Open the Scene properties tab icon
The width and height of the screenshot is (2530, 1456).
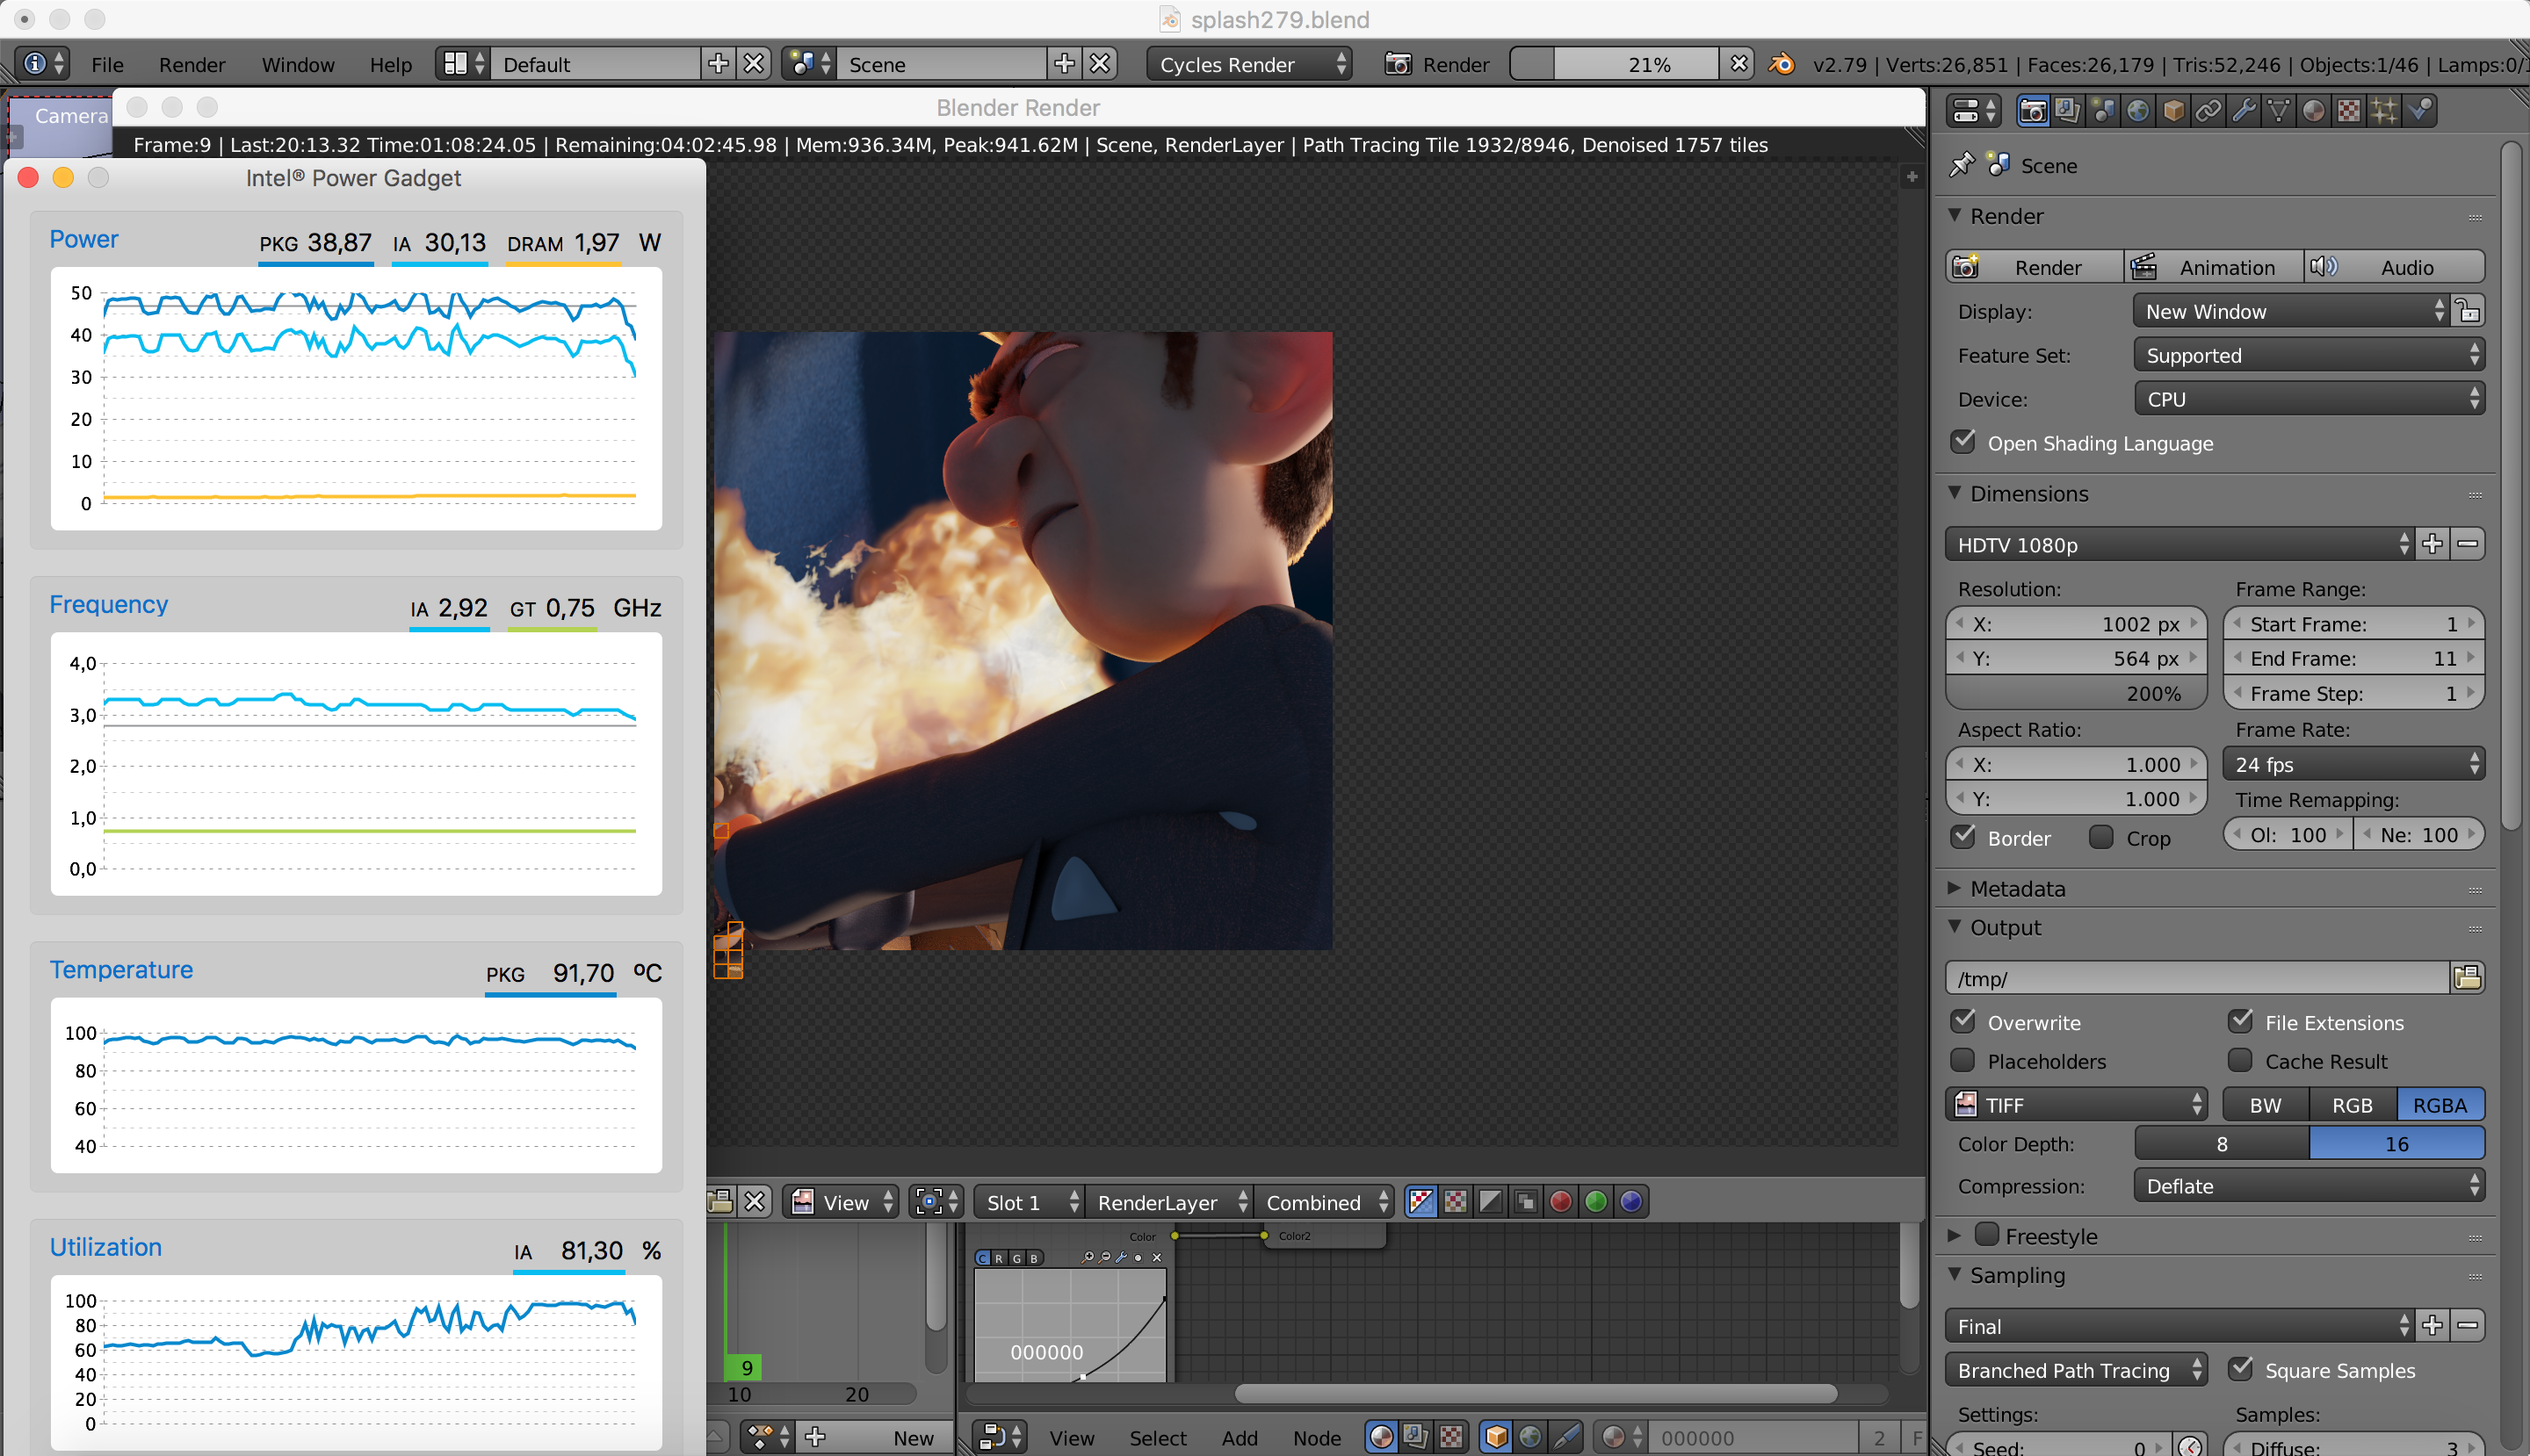[x=2103, y=110]
